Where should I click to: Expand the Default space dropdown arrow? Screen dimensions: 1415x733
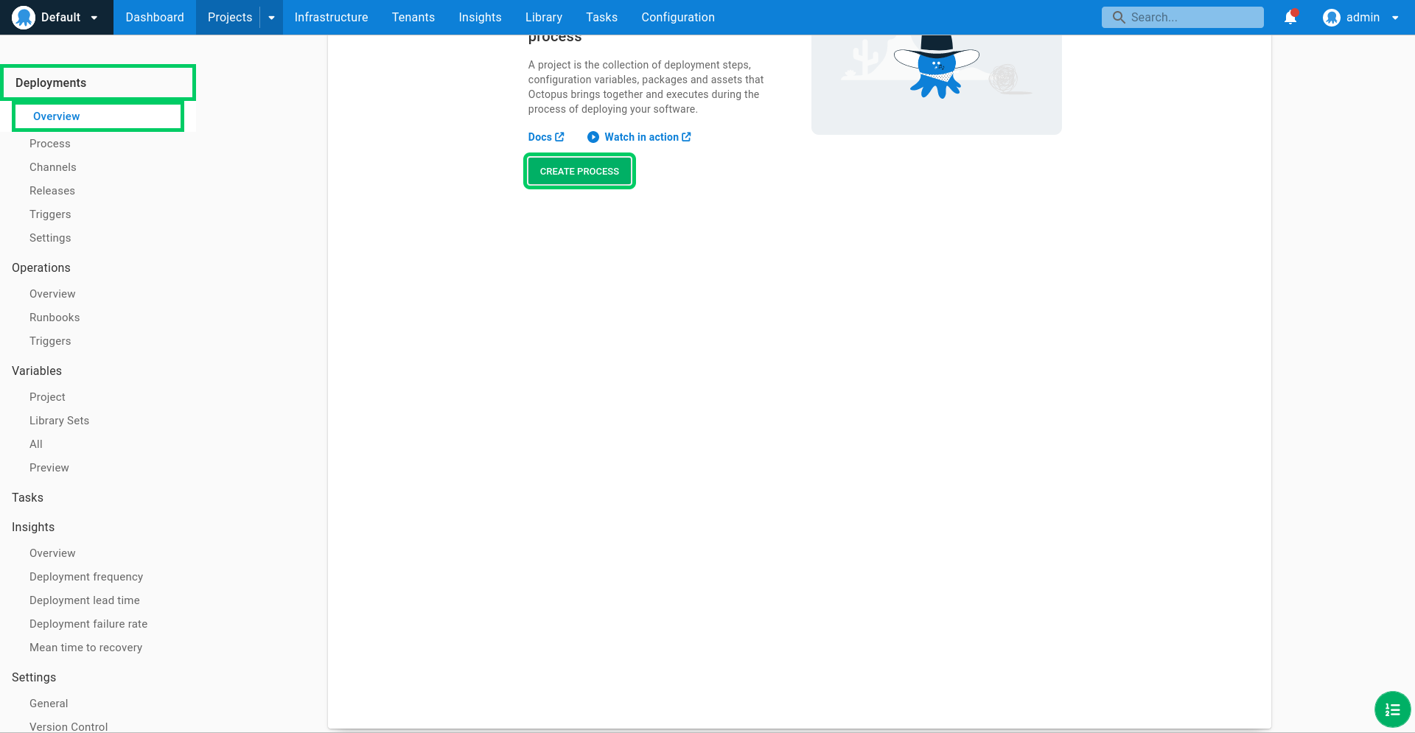94,18
